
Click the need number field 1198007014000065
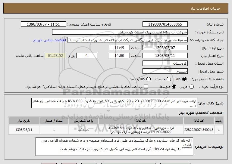coord(165,24)
